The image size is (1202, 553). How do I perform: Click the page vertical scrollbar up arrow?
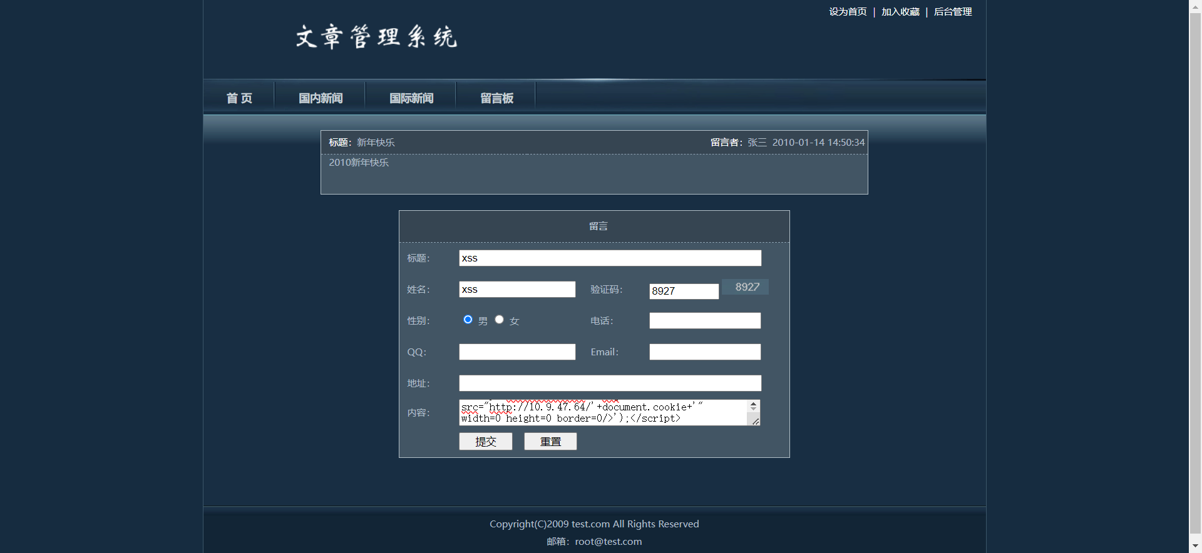(x=1195, y=6)
